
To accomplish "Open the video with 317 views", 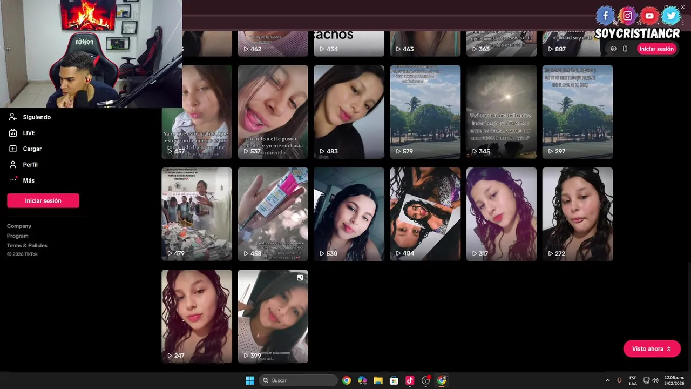I will pos(502,214).
